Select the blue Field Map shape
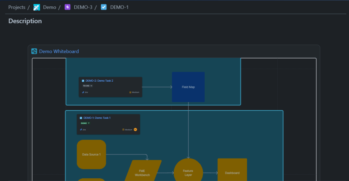349x181 pixels. pyautogui.click(x=188, y=87)
